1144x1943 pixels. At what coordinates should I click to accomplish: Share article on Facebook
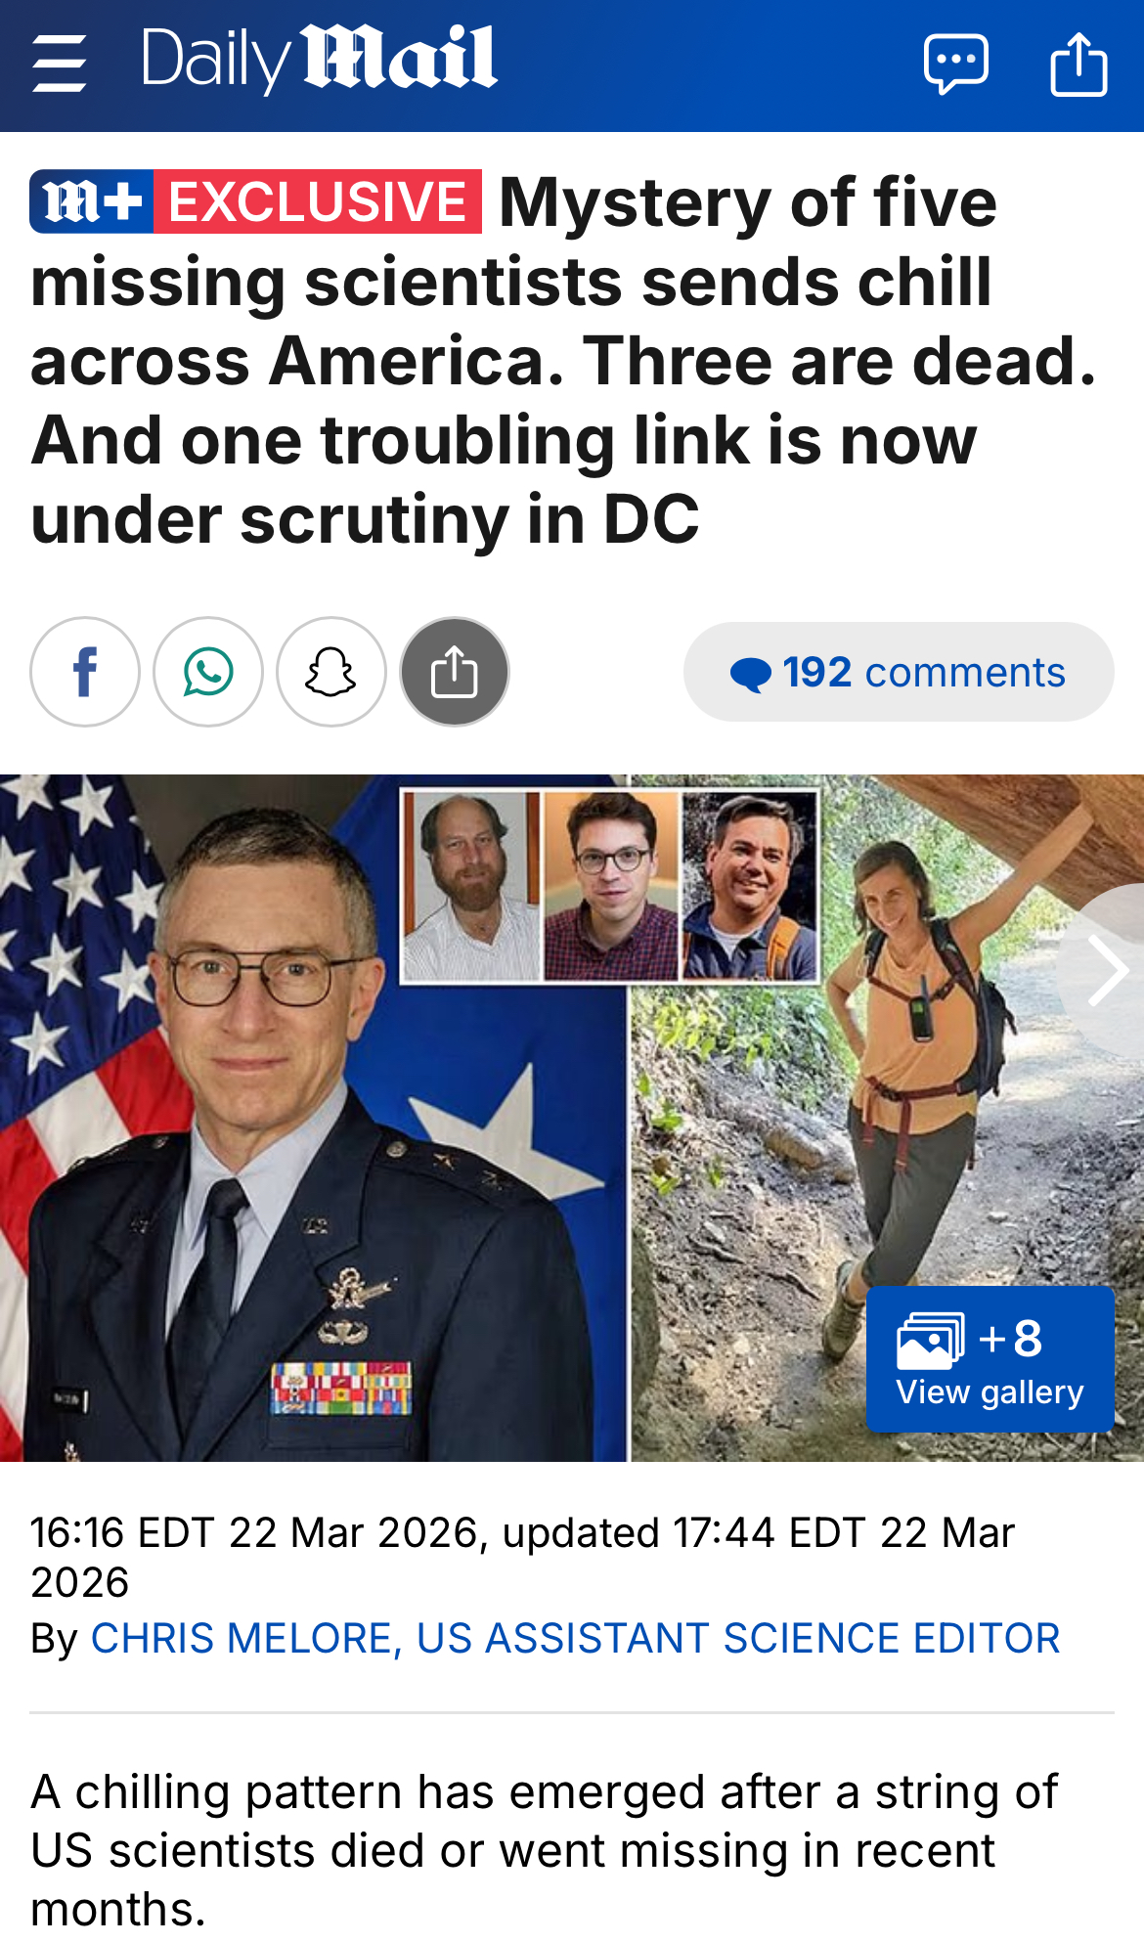85,672
